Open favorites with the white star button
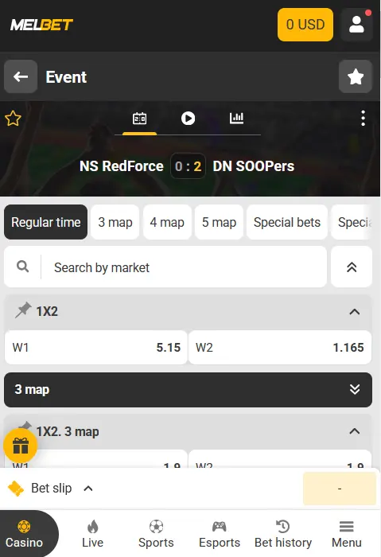This screenshot has width=381, height=557. point(355,76)
